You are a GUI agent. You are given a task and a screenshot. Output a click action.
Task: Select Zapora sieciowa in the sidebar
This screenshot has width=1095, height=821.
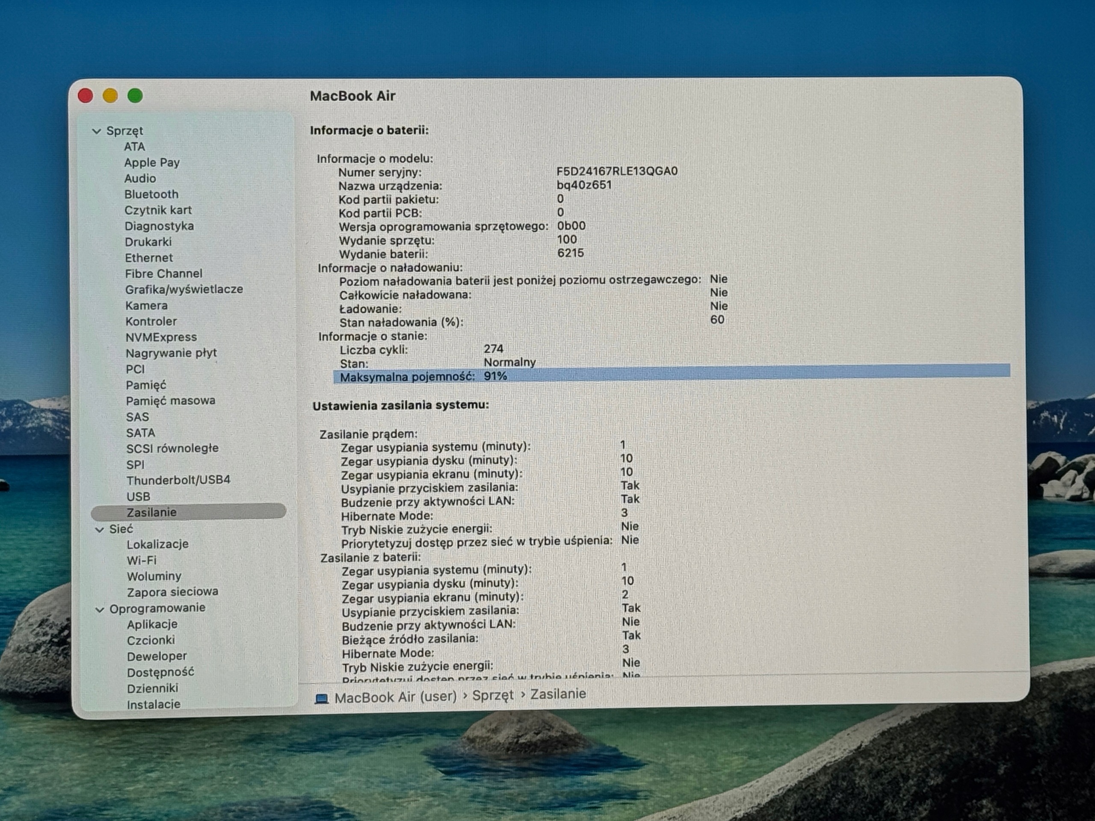coord(172,592)
